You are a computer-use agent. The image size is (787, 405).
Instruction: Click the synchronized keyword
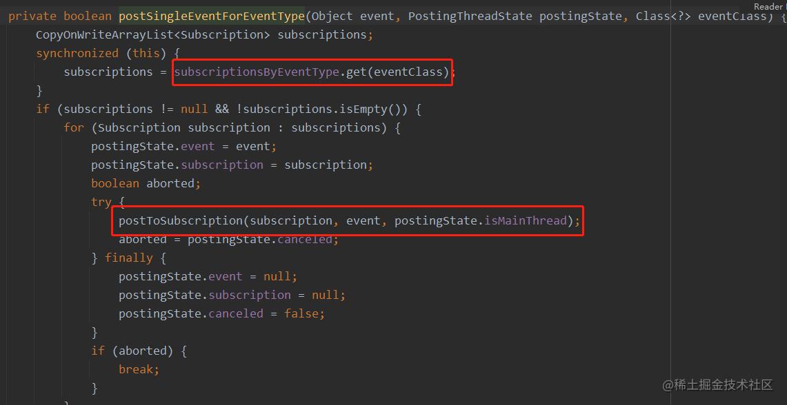click(x=77, y=53)
